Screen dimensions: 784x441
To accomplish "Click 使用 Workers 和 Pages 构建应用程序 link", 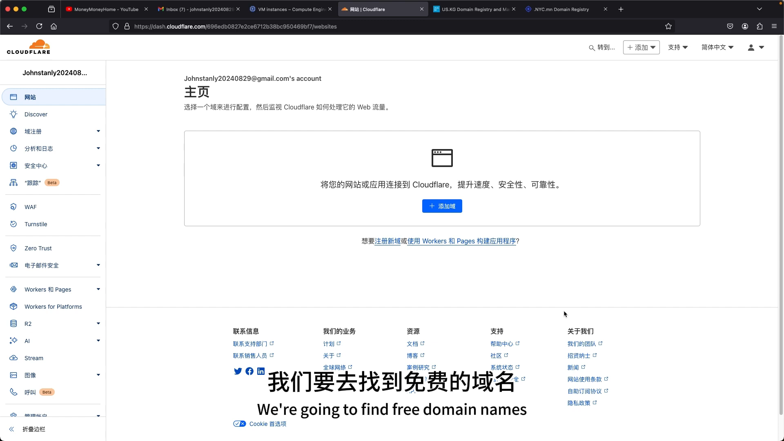I will tap(461, 241).
